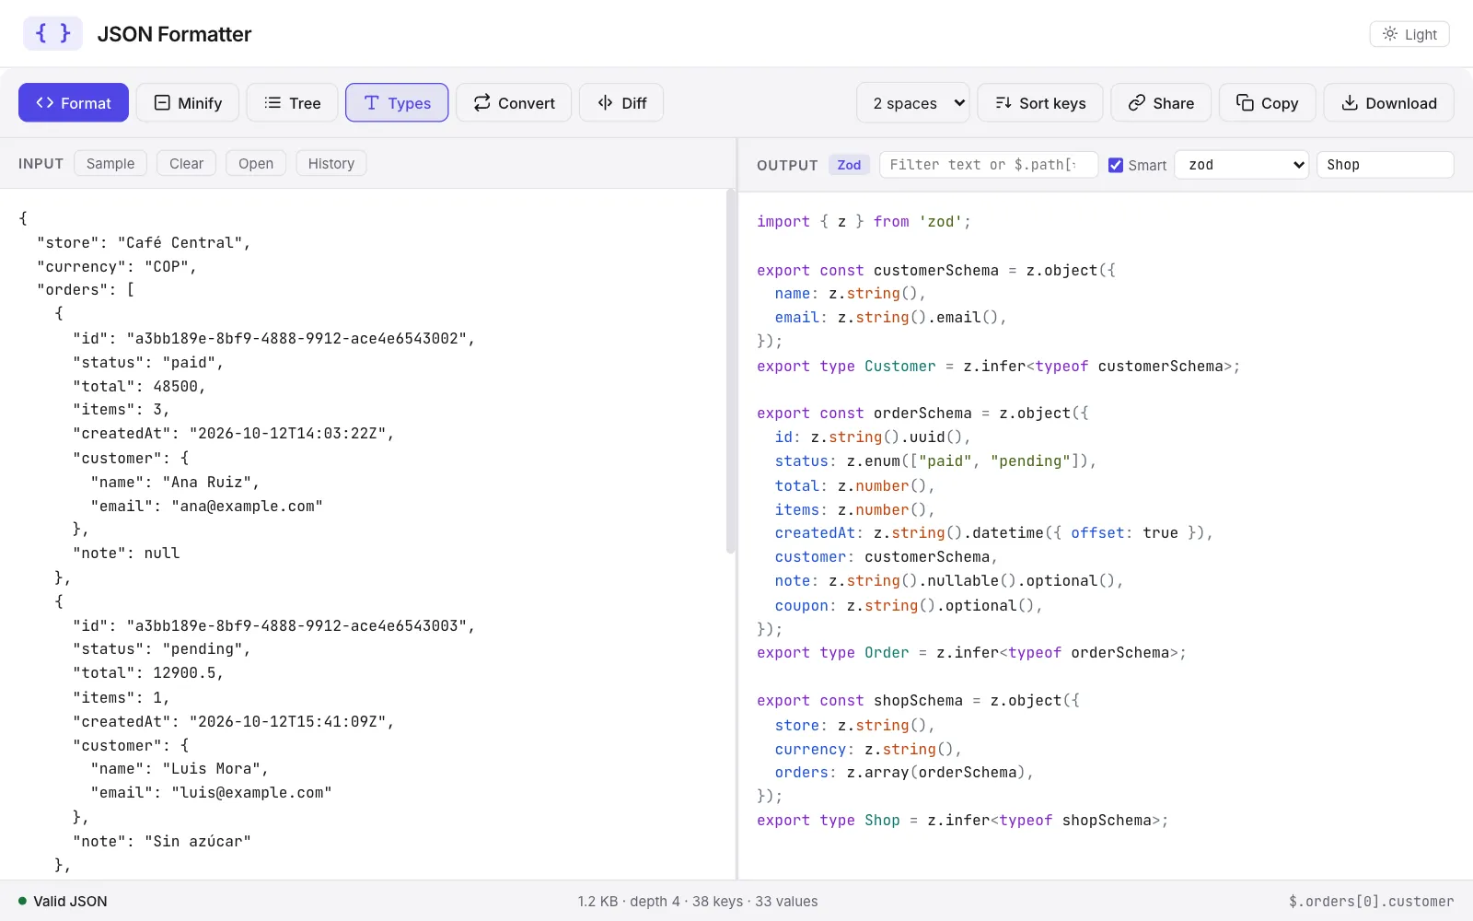
Task: Click the Share link button
Action: click(1161, 103)
